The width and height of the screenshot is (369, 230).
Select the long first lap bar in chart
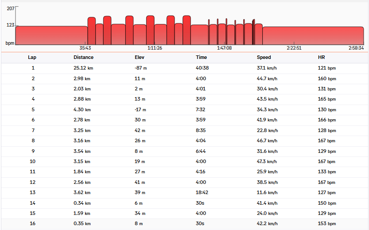coord(51,35)
